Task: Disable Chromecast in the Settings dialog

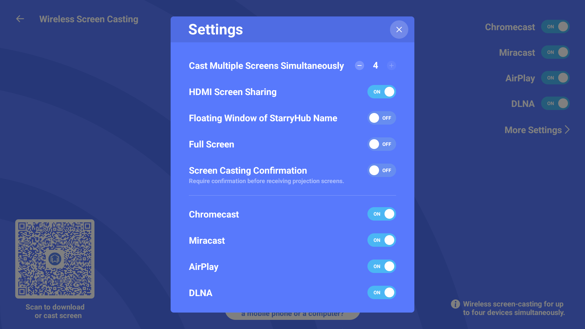Action: coord(381,214)
